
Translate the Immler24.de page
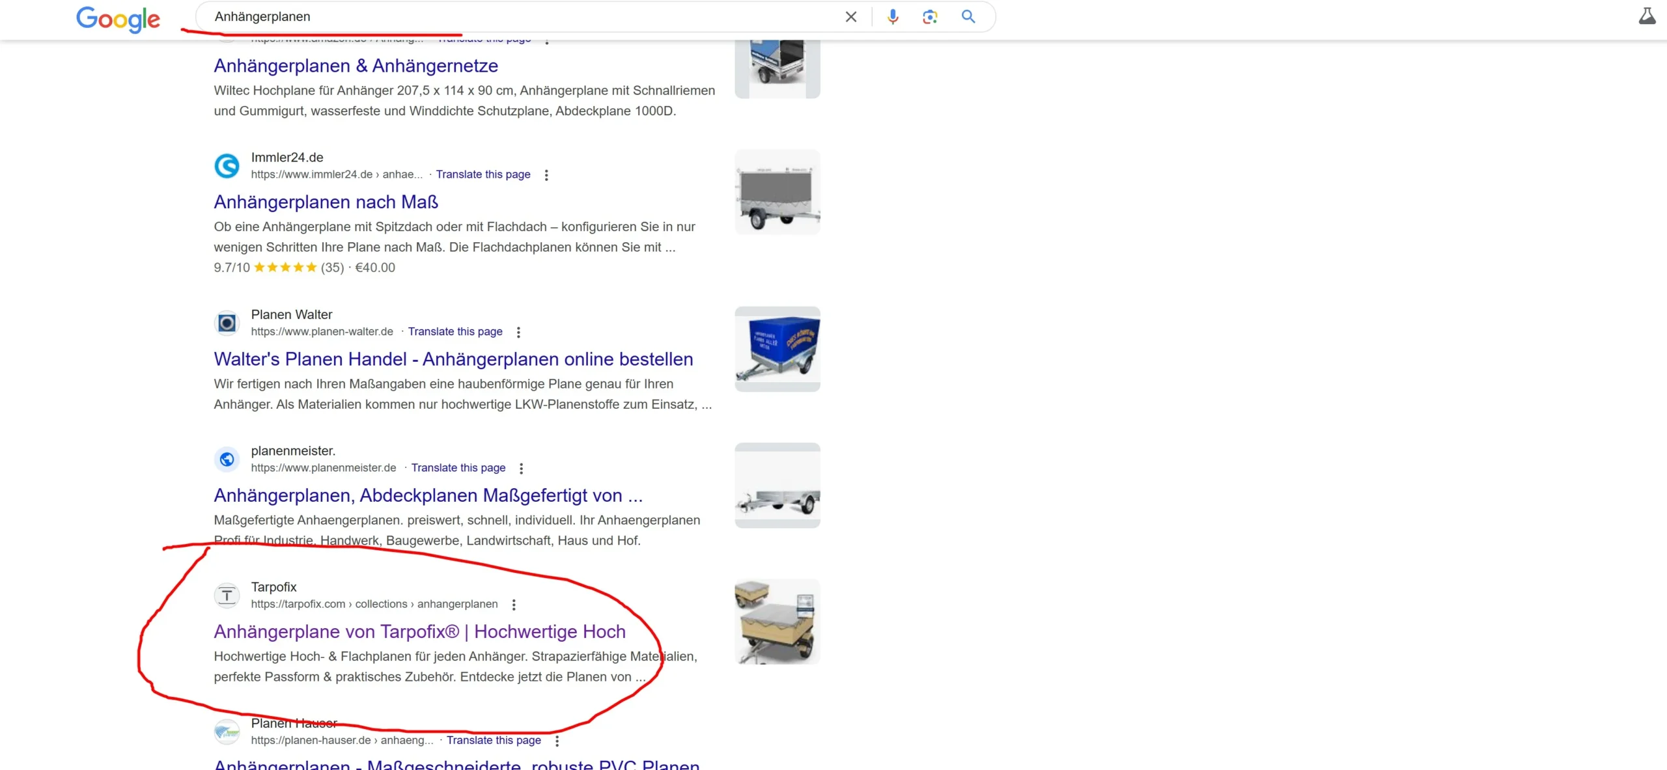coord(483,174)
